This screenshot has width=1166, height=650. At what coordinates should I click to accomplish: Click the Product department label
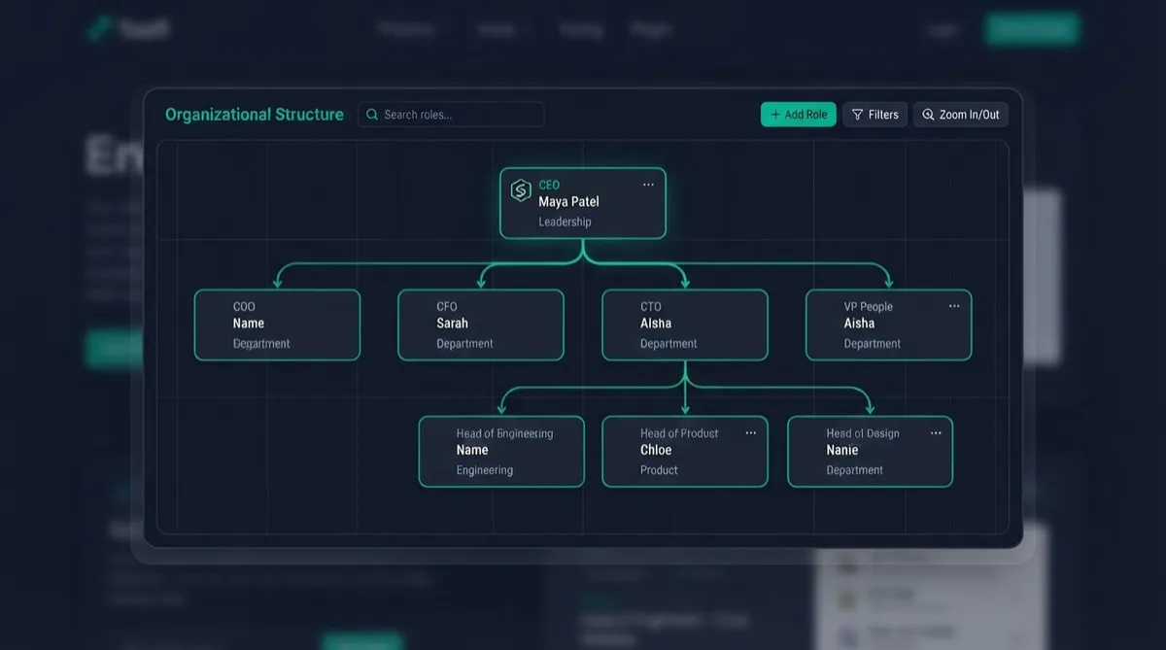659,470
